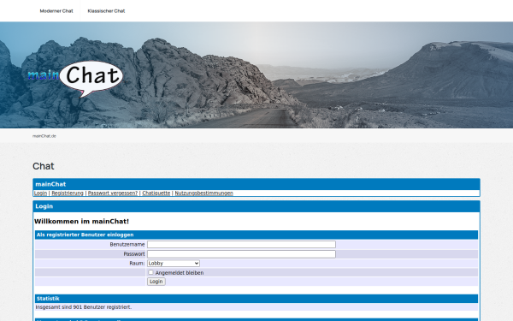Click the blue 'mainChat' panel title

[50, 184]
